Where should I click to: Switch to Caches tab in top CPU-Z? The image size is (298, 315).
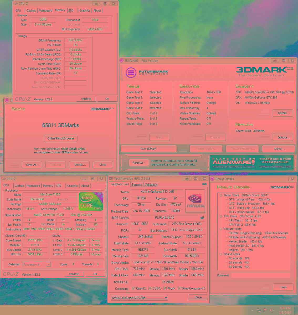click(x=31, y=11)
